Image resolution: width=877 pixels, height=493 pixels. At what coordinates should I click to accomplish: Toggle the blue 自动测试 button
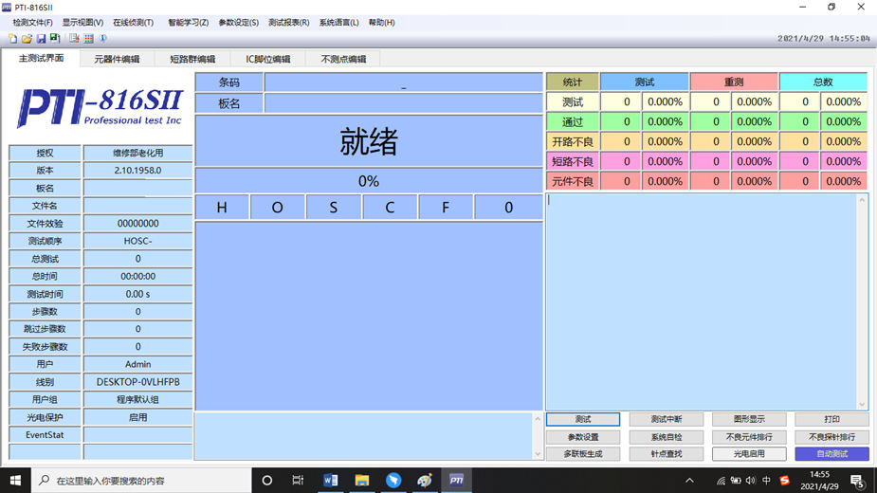click(831, 454)
